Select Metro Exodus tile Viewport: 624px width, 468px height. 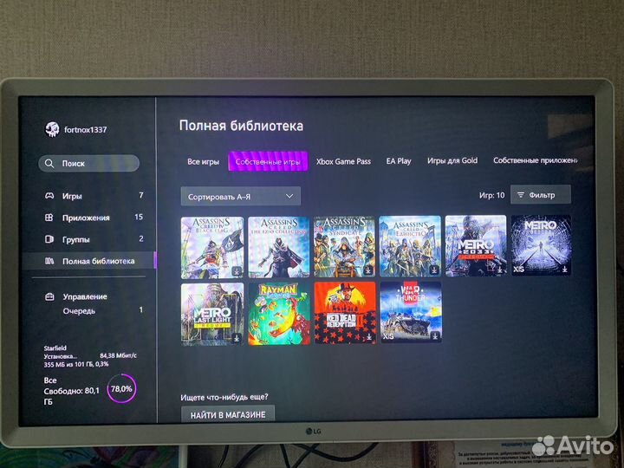[542, 245]
